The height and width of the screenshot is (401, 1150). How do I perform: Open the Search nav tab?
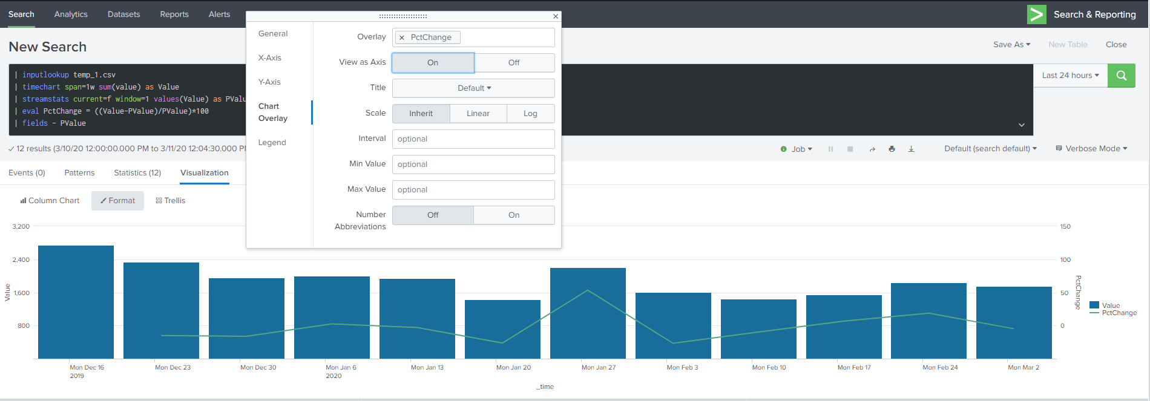click(21, 15)
